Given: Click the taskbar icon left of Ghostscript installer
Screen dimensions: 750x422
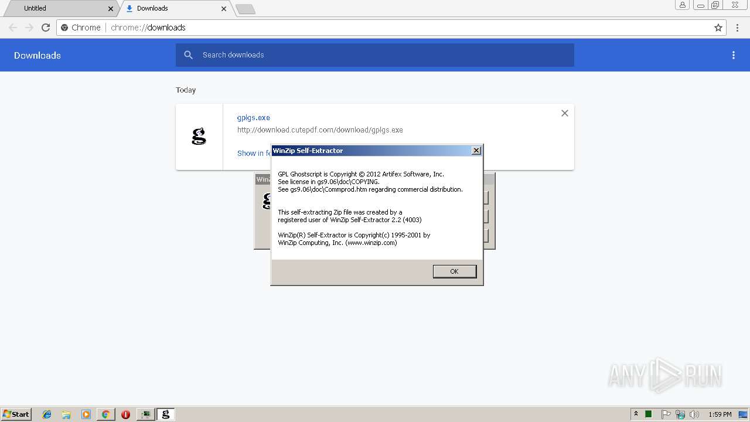Looking at the screenshot, I should [x=145, y=414].
